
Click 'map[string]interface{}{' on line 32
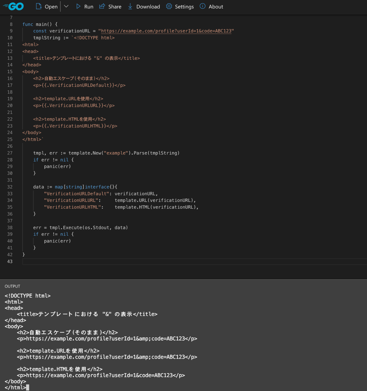click(x=86, y=187)
